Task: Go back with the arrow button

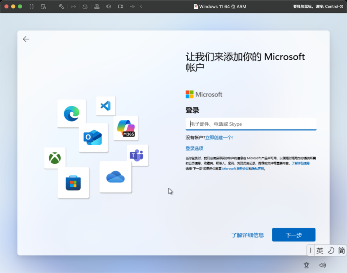Action: 26,39
